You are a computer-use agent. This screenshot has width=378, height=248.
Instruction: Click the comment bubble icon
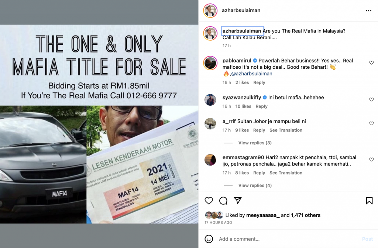[x=223, y=201]
